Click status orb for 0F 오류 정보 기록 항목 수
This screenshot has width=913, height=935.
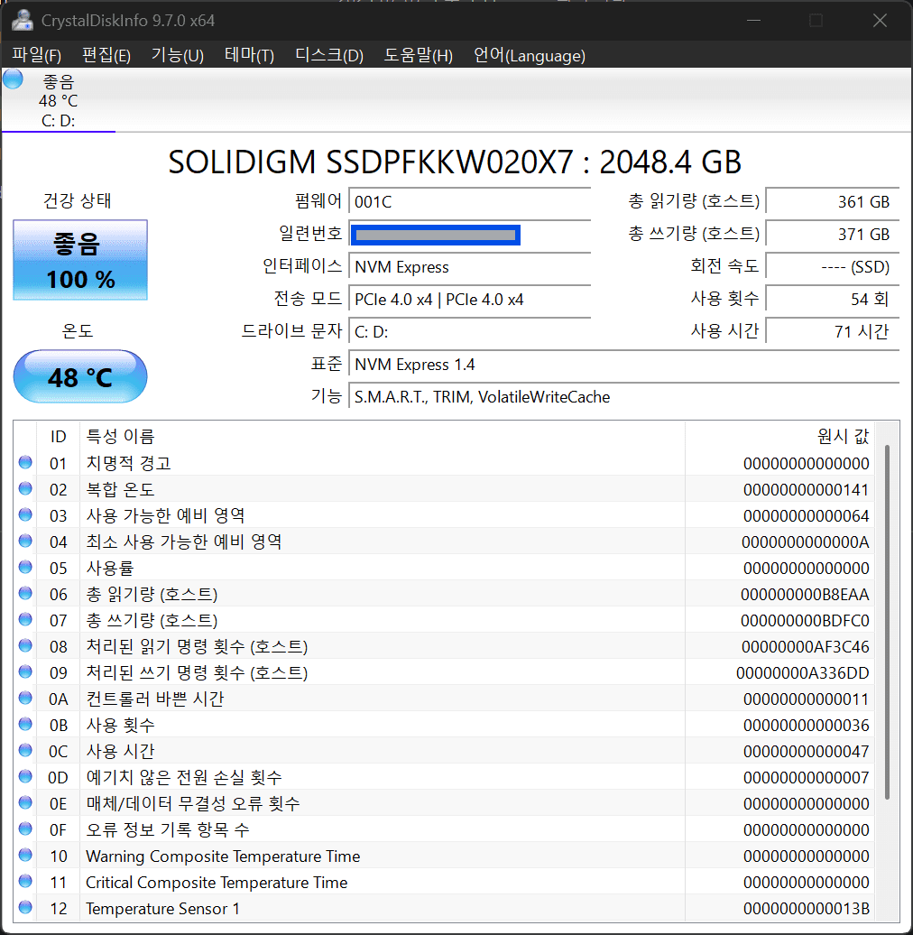25,829
